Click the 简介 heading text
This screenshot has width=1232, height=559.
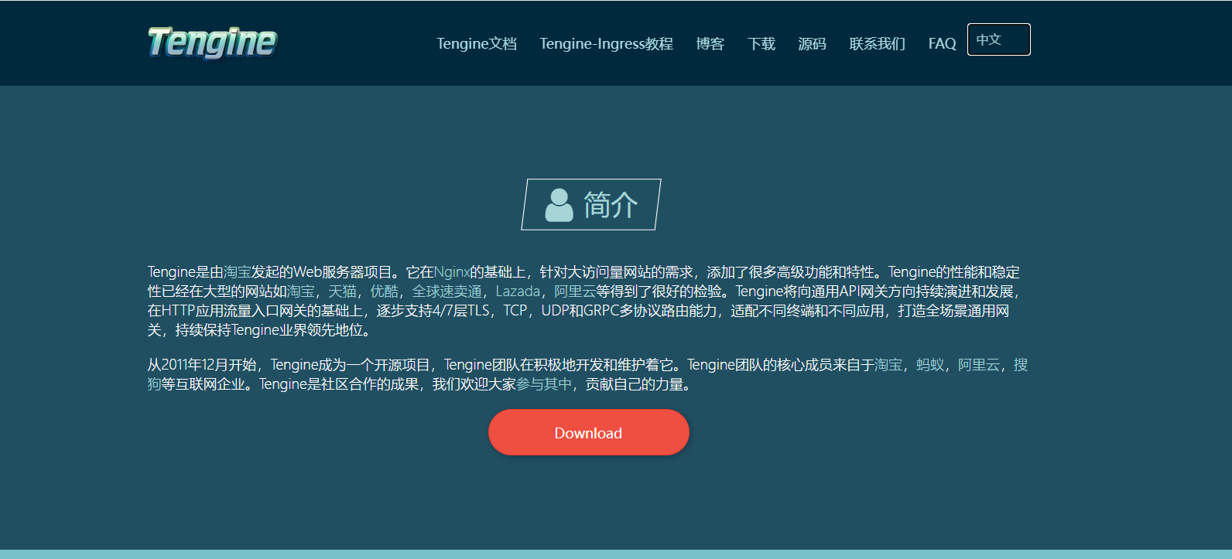click(x=611, y=205)
